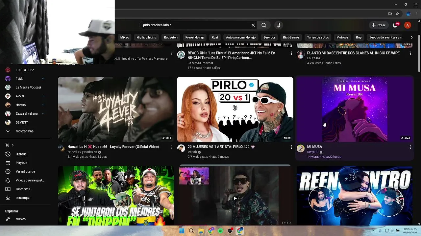Open Chrome three-dot menu
The image size is (421, 236).
coord(416,14)
